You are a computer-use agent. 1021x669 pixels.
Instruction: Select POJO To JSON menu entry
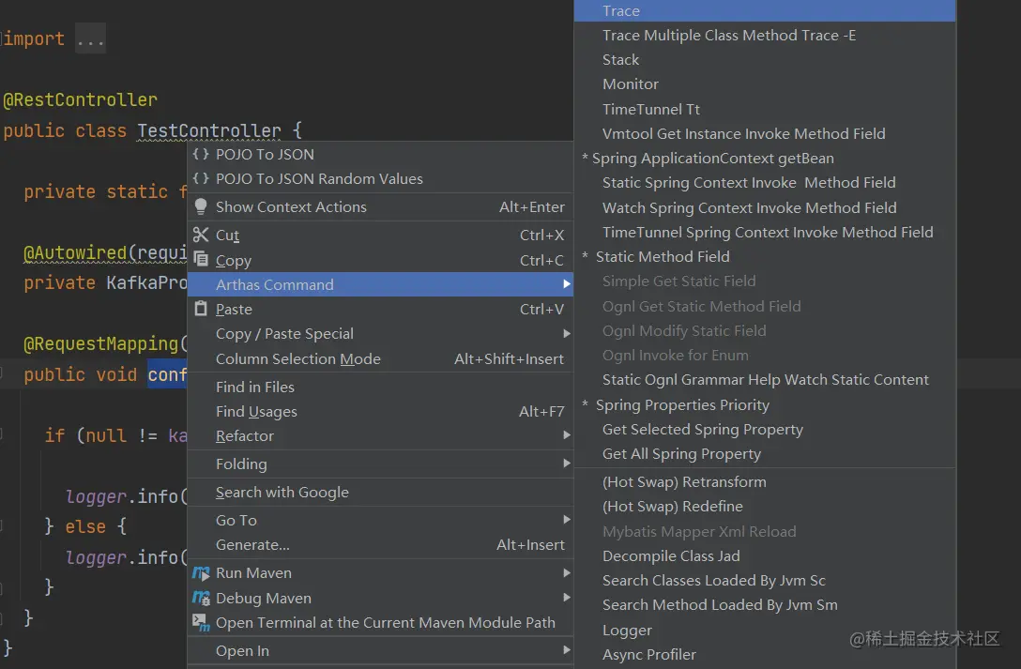tap(380, 154)
